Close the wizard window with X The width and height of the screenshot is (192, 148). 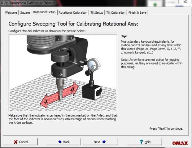tap(185, 2)
